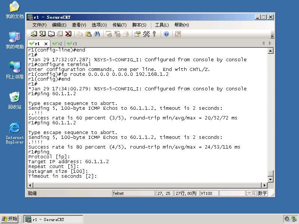Click the Print Selection toolbar icon

click(x=117, y=34)
